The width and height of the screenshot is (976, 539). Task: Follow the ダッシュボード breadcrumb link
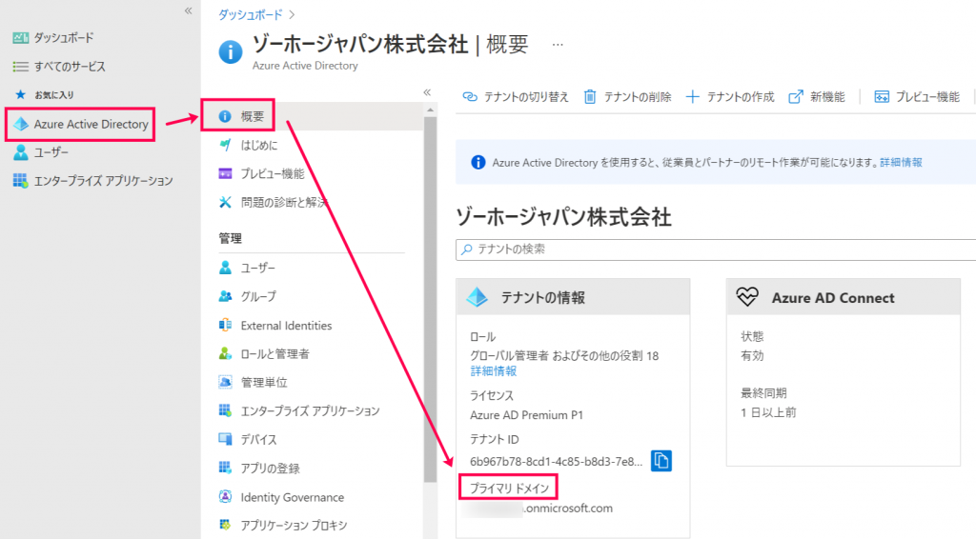(x=251, y=14)
